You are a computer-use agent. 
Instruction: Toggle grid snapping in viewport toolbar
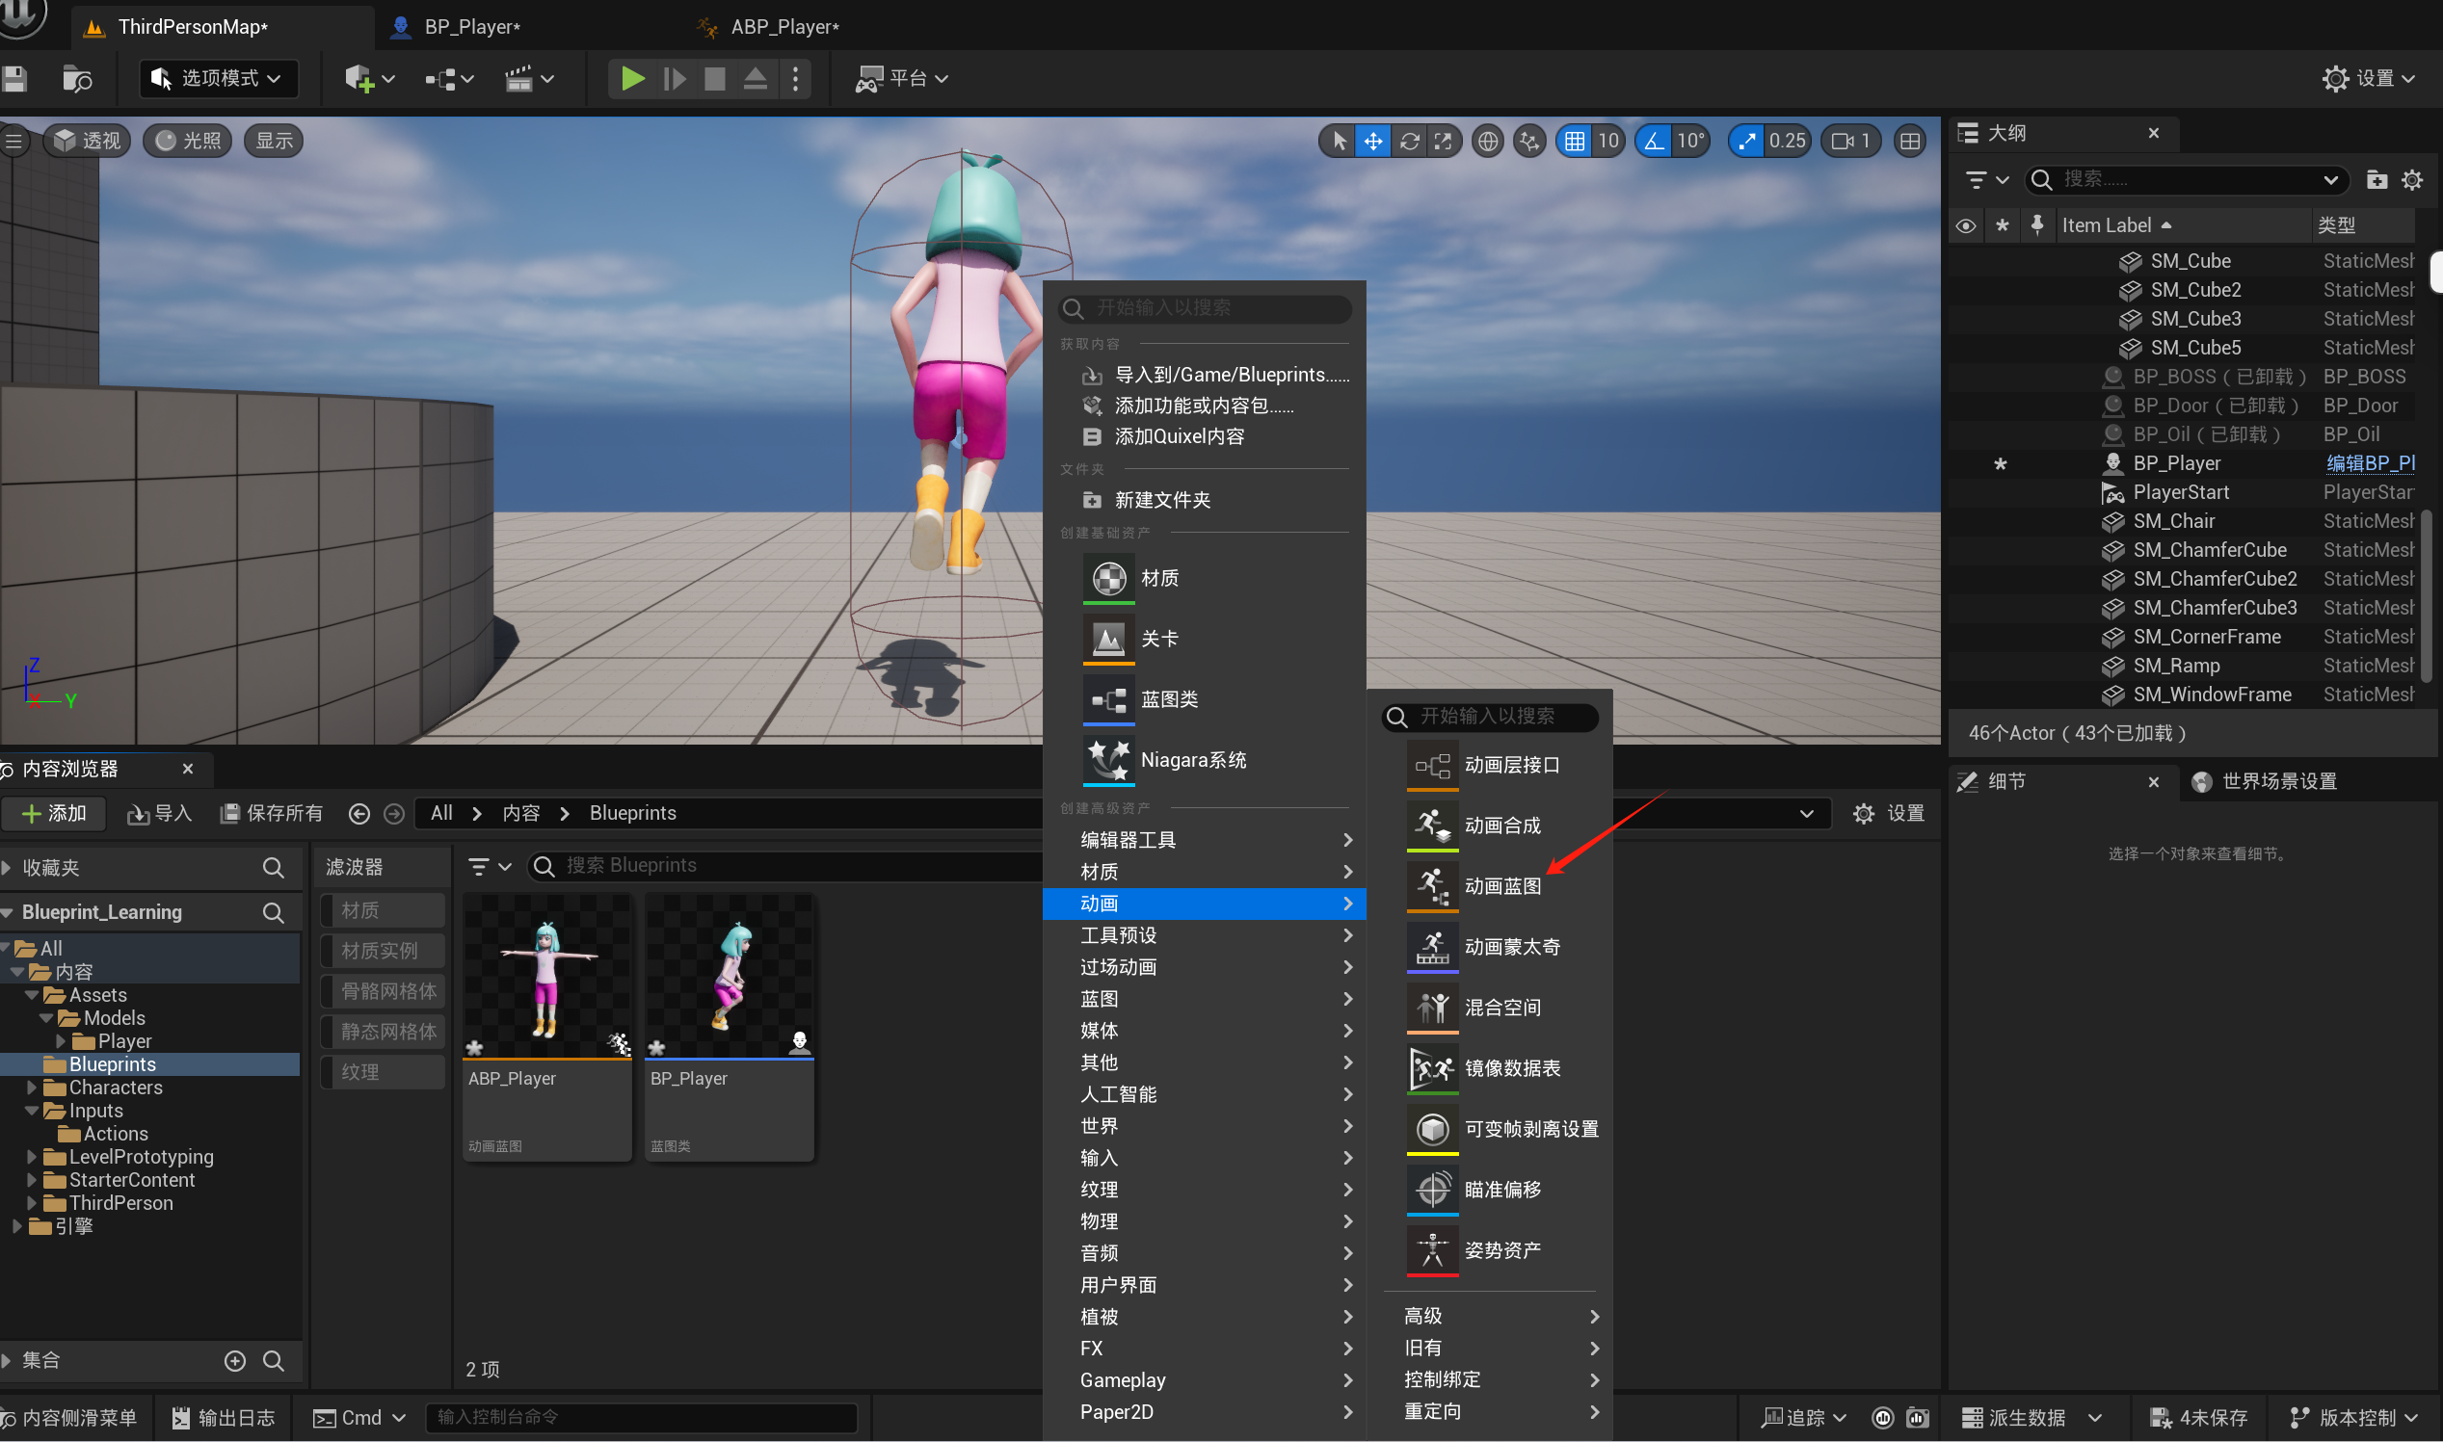point(1574,142)
